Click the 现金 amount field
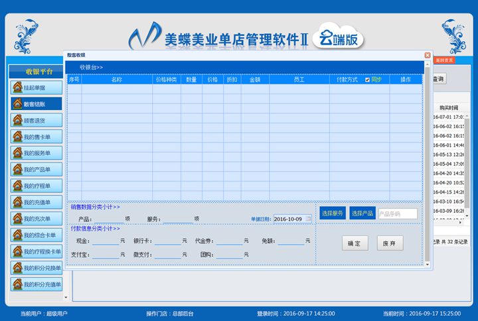The height and width of the screenshot is (321, 478). pos(106,241)
